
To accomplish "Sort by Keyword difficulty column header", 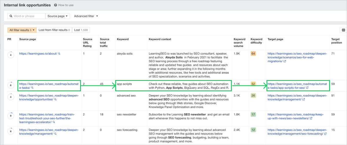I will click(256, 41).
